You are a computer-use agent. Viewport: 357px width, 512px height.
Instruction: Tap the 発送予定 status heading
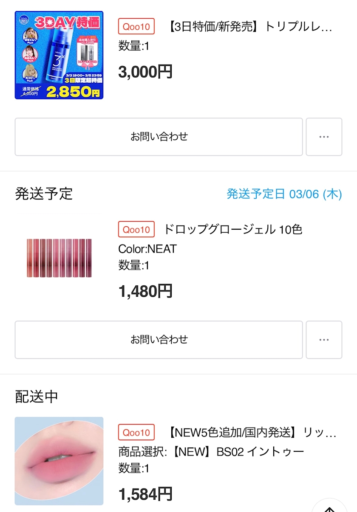pyautogui.click(x=44, y=194)
